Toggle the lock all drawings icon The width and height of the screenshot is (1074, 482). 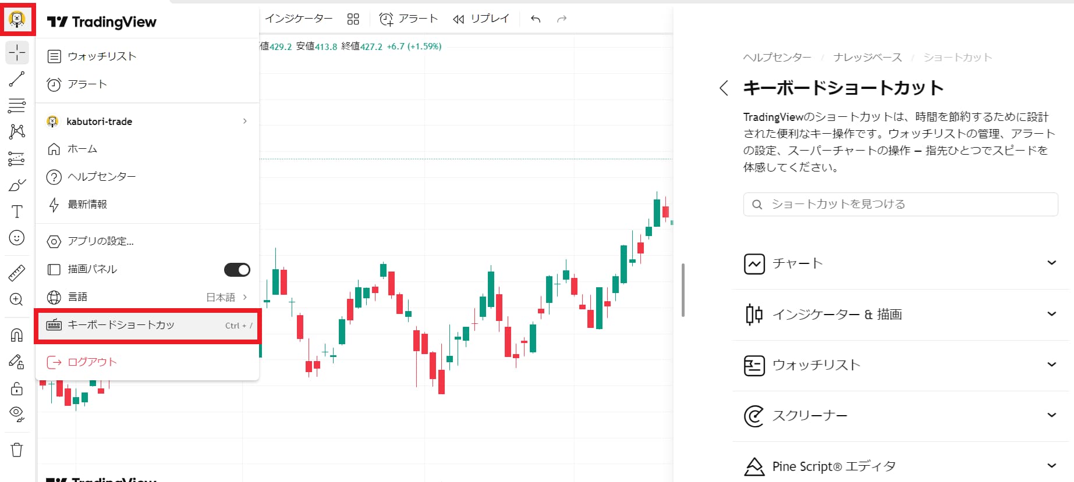pos(17,388)
